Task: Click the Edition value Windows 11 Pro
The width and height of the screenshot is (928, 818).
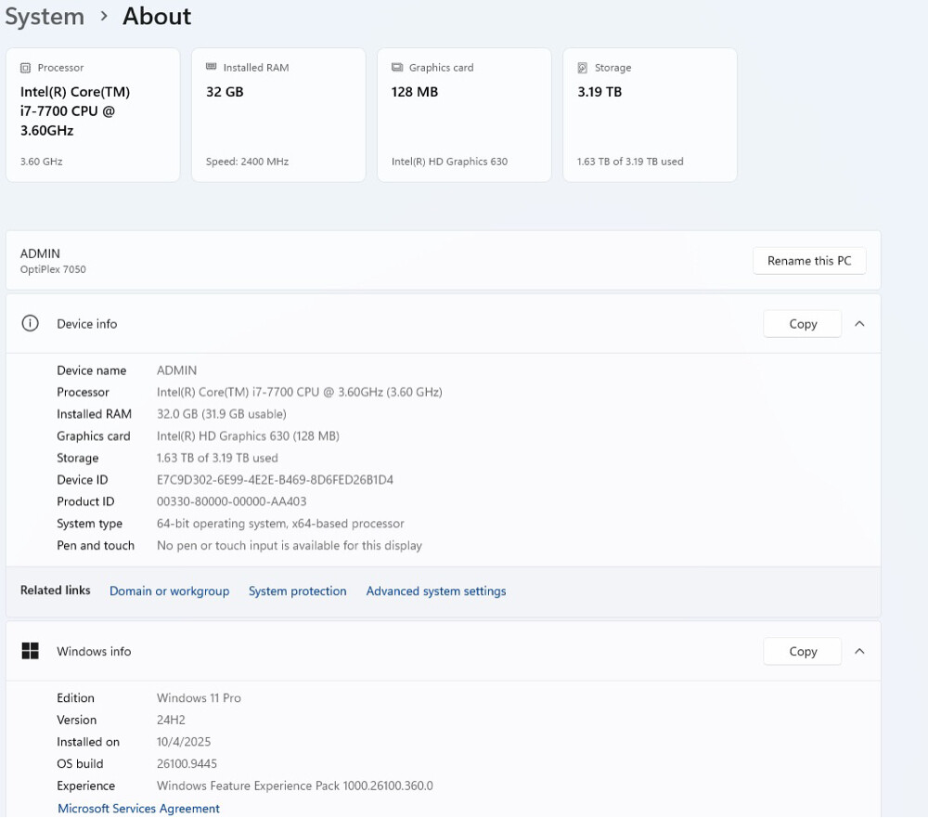Action: click(x=199, y=698)
